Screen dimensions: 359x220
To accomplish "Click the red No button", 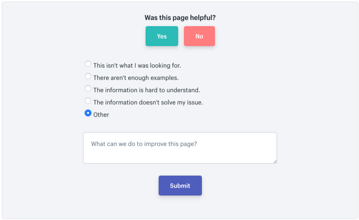I will (x=199, y=36).
